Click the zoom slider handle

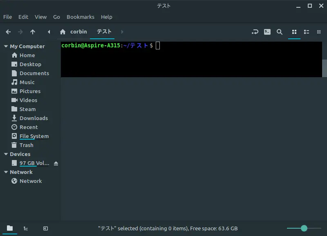pos(304,228)
